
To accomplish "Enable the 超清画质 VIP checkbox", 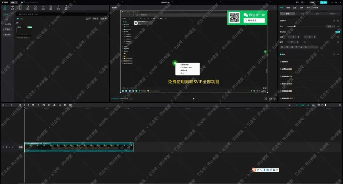I will (281, 69).
